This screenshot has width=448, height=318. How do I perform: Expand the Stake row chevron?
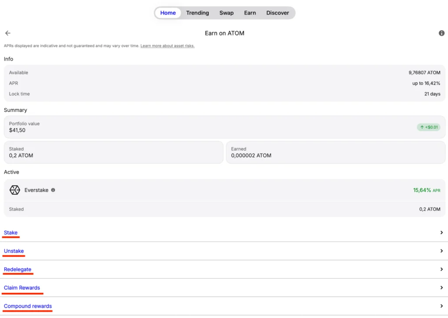point(441,232)
